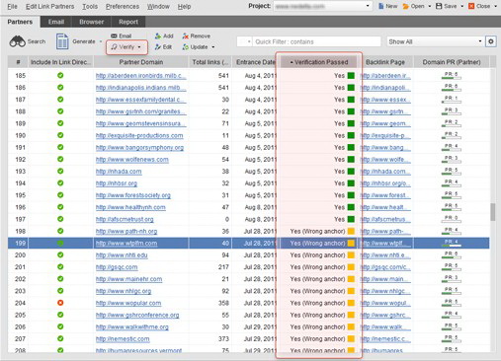Open the Preferences menu
The image size is (501, 361).
pyautogui.click(x=123, y=6)
